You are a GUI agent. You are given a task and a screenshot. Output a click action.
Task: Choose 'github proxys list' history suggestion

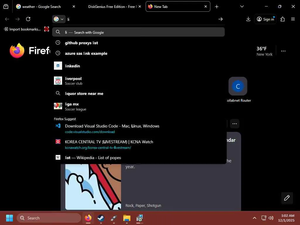(138, 43)
